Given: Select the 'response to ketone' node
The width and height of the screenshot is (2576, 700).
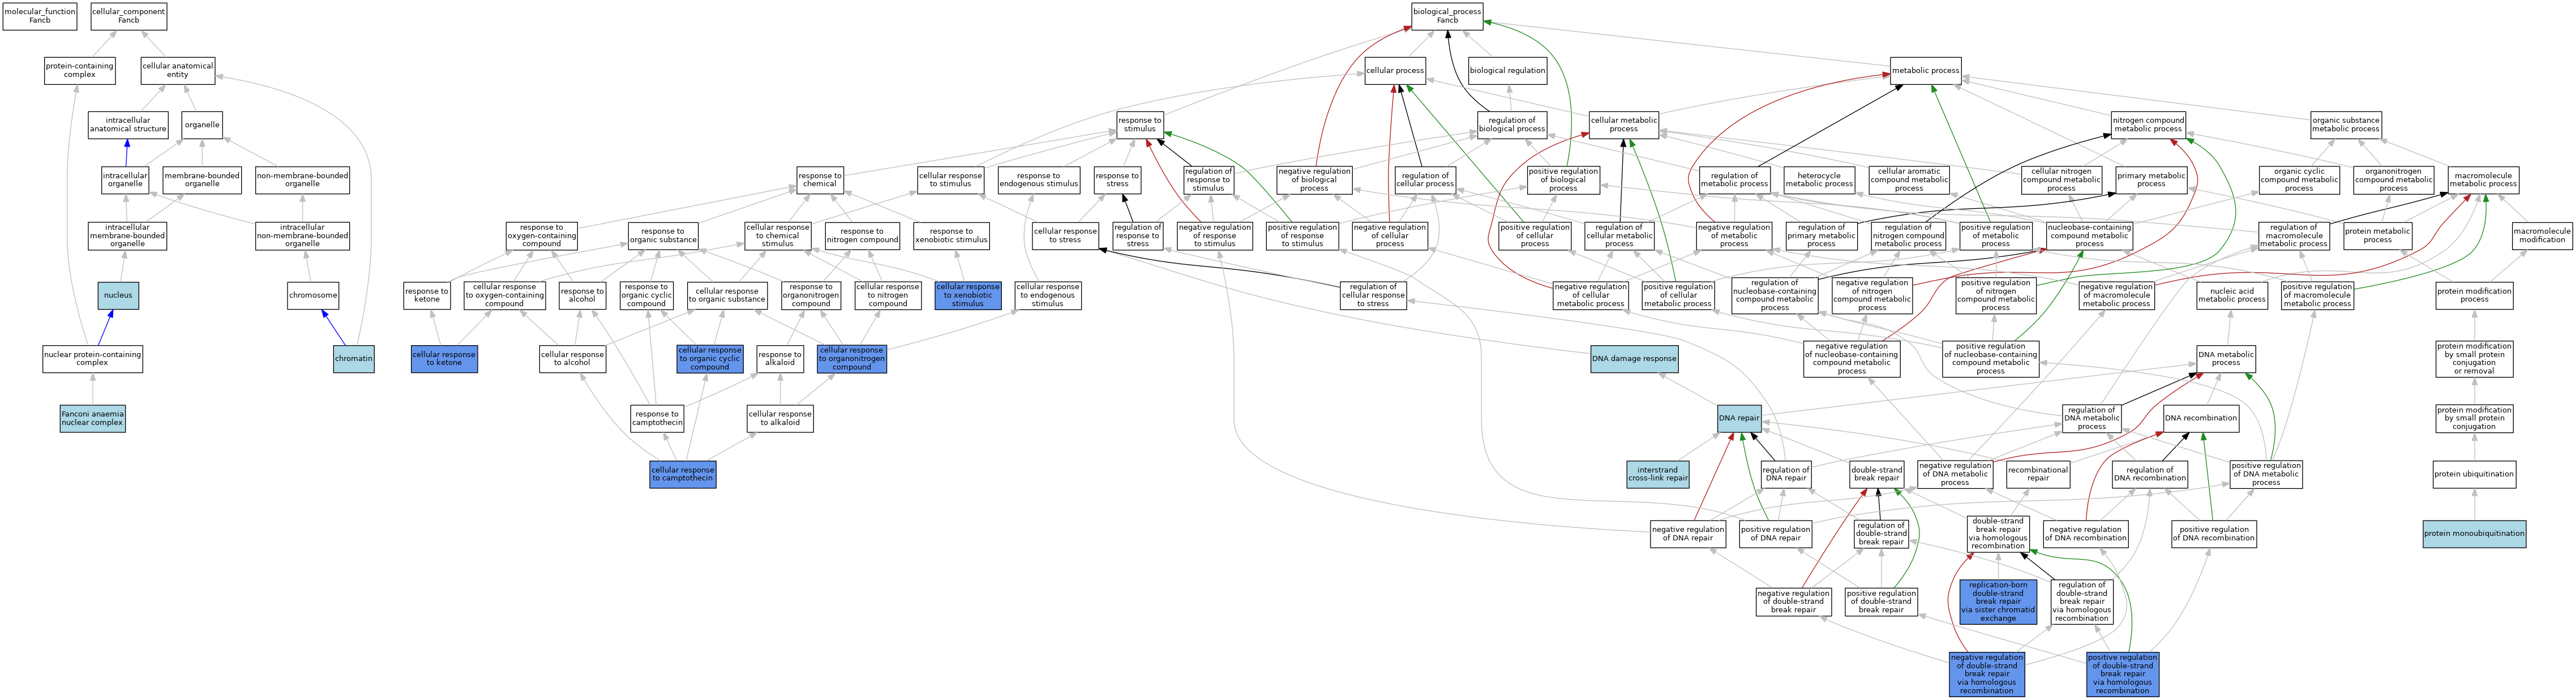Looking at the screenshot, I should coord(427,296).
